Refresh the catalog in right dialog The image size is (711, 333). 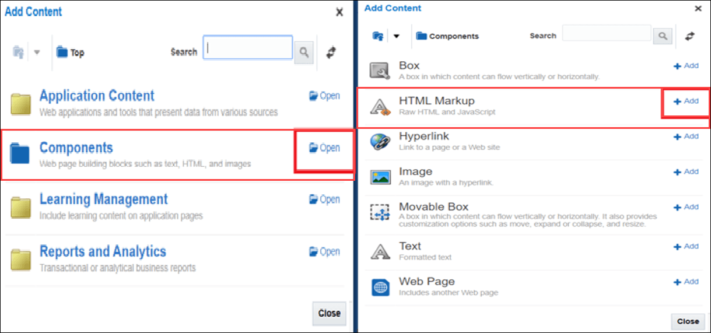690,36
